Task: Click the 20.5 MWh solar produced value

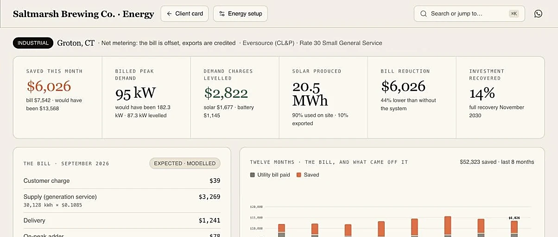Action: click(310, 93)
